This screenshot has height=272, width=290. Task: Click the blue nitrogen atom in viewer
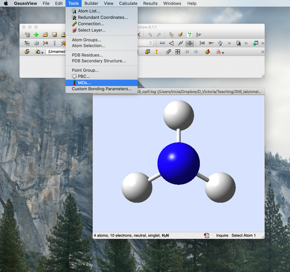click(178, 163)
